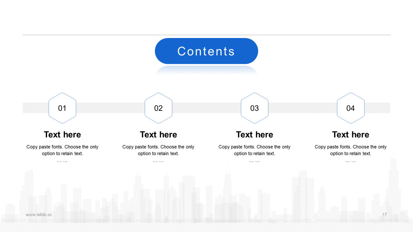Select the ellipsis dots under the fourth column

tap(350, 161)
